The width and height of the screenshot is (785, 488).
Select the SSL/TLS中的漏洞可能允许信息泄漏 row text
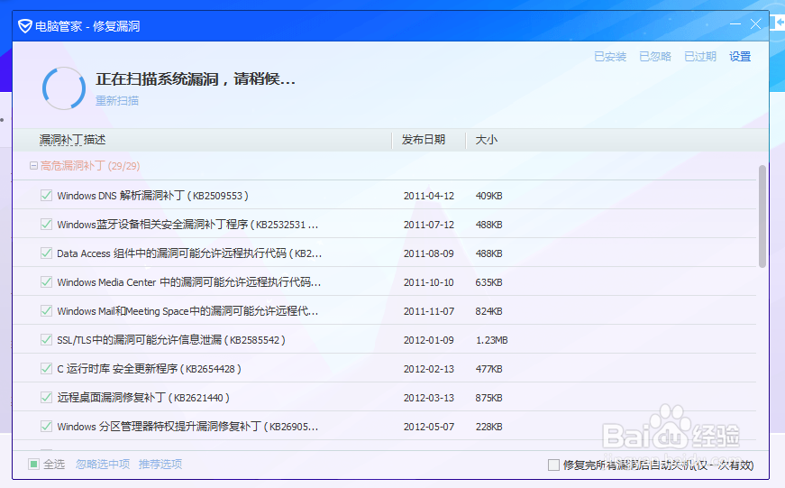(x=171, y=340)
